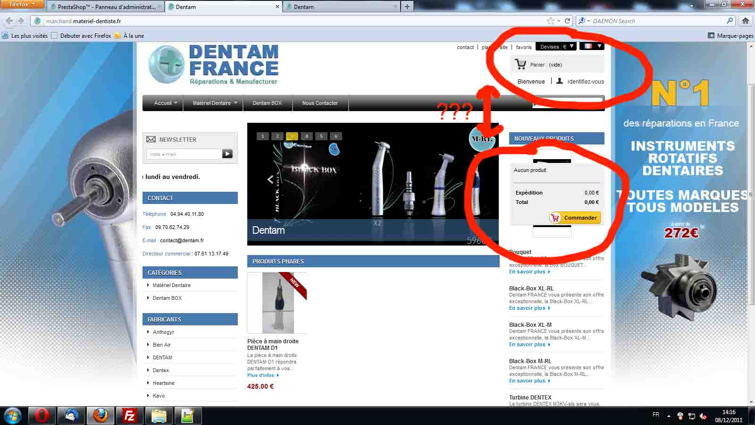Open the Les plus visités bookmarks folder
This screenshot has width=755, height=425.
point(25,35)
